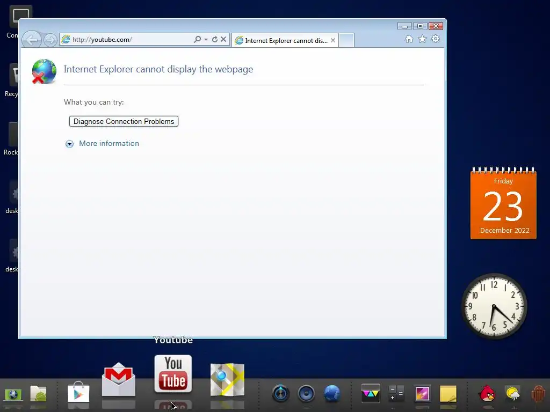Click the orange calendar widget showing 23
This screenshot has width=550, height=412.
tap(503, 203)
